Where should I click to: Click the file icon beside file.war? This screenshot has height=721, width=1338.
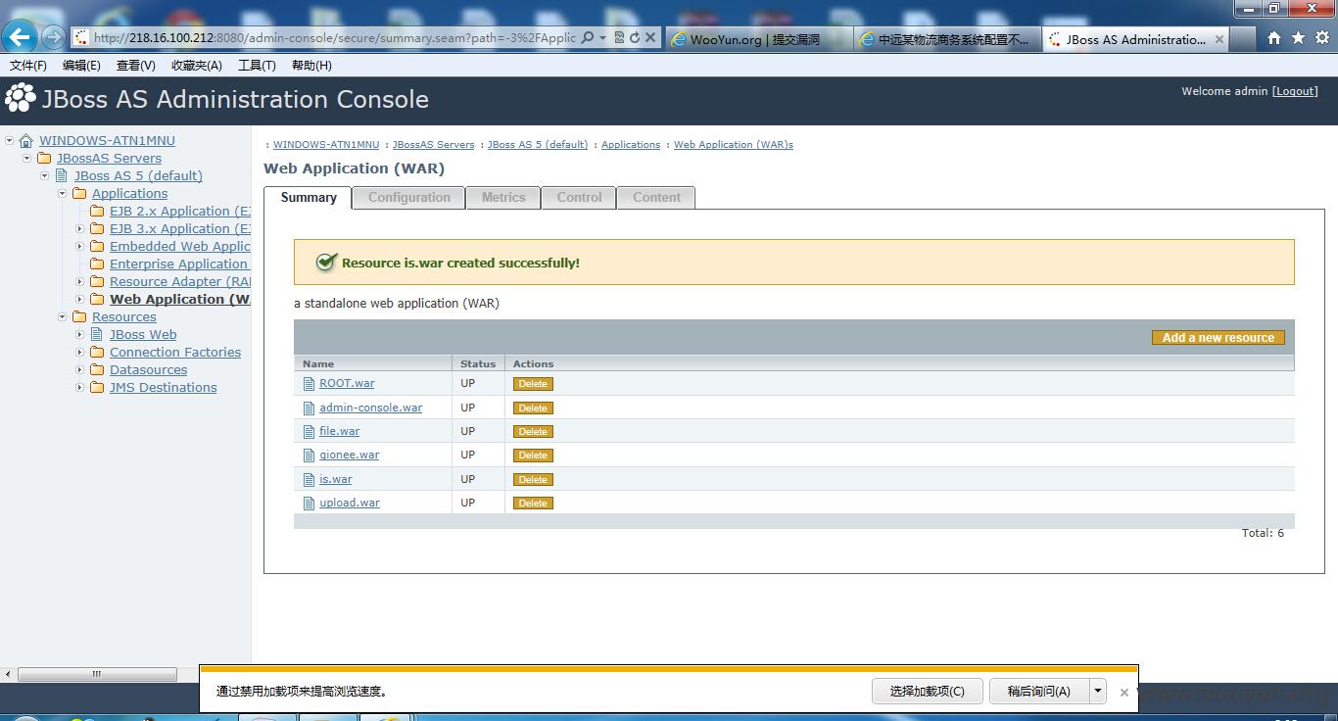click(310, 432)
